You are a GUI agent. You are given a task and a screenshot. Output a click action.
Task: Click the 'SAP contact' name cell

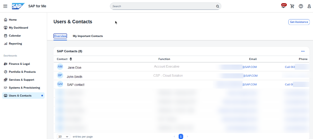coord(76,85)
